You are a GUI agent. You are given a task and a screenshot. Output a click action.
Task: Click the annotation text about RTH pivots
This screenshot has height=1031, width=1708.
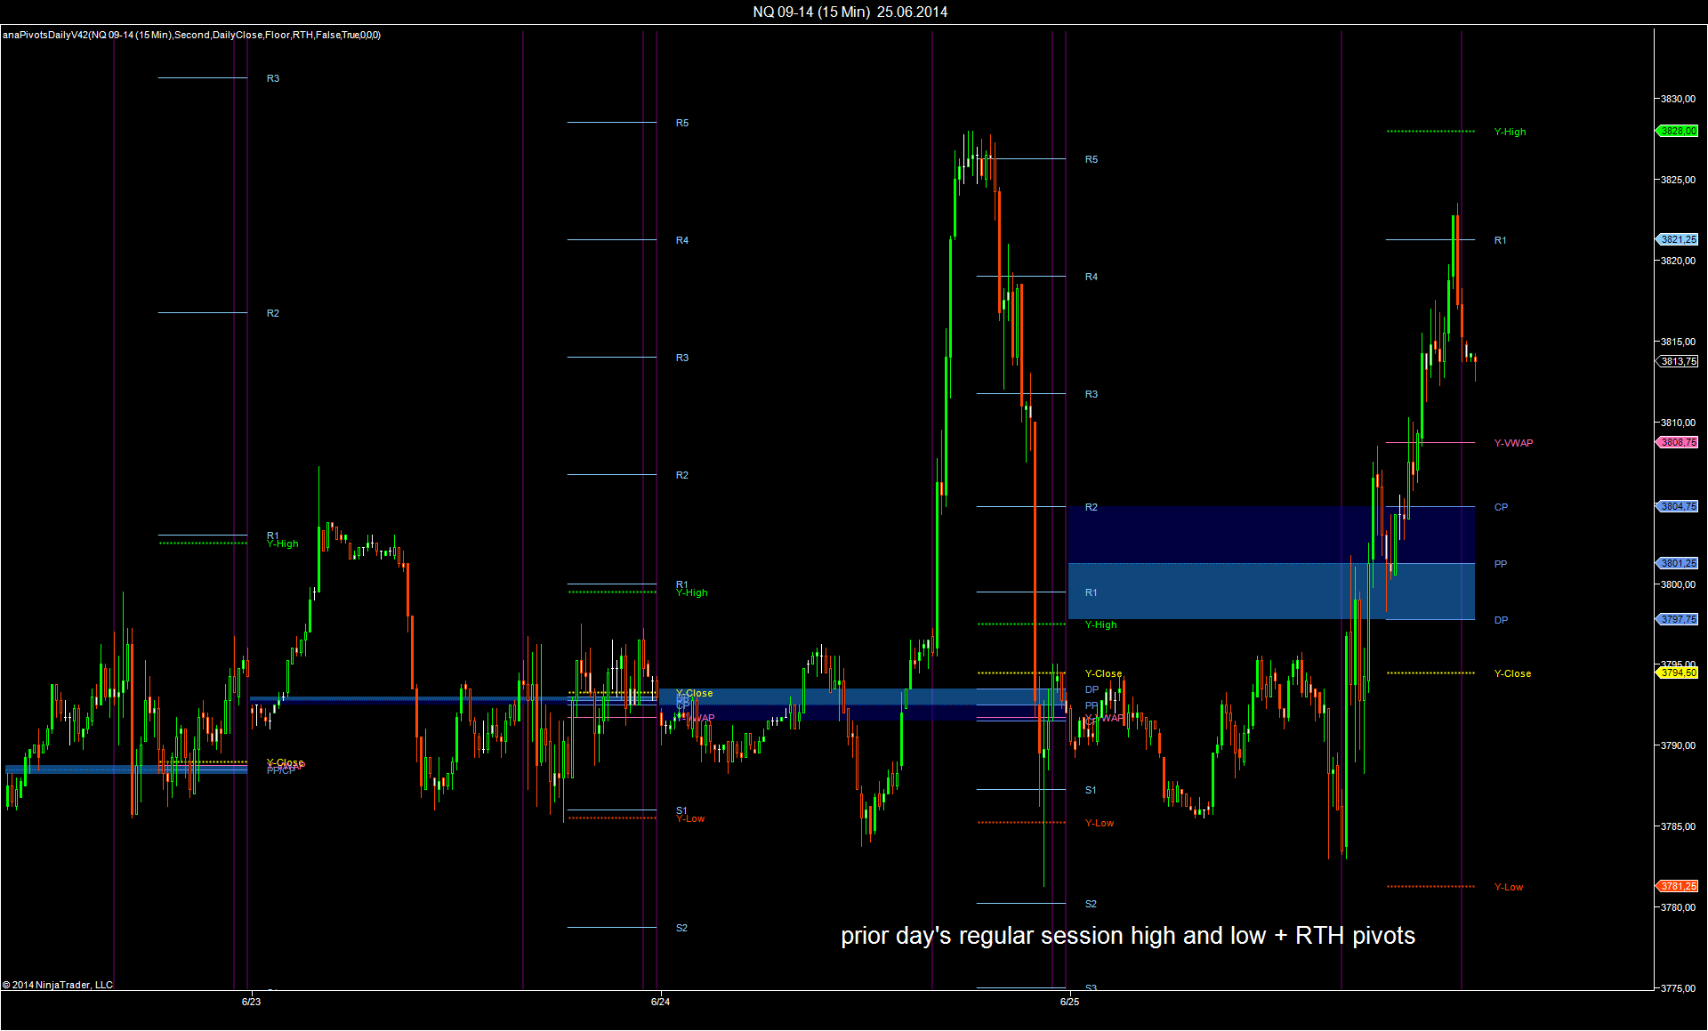point(1127,936)
